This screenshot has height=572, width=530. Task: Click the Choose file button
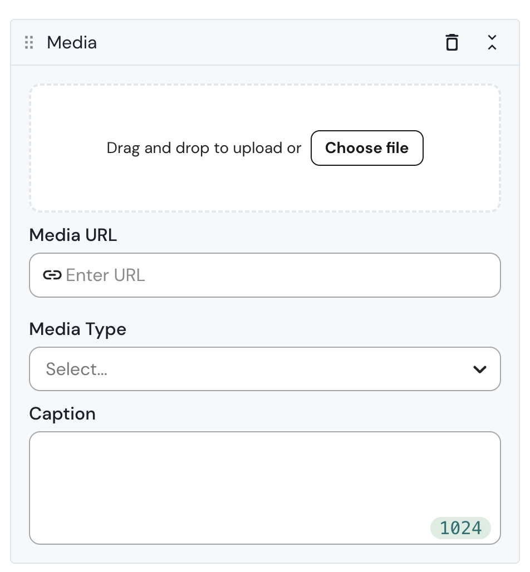coord(367,148)
